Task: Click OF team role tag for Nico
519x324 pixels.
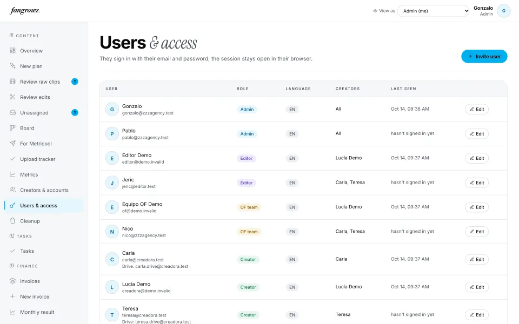Action: [x=249, y=232]
